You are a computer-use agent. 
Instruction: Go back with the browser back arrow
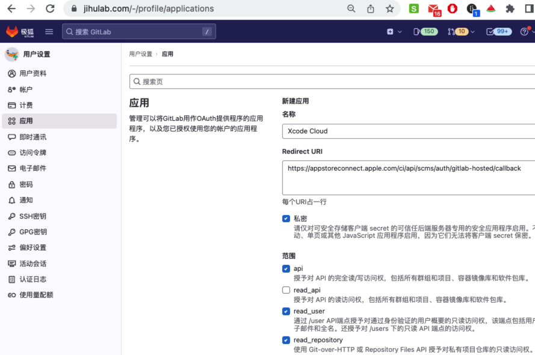(x=11, y=8)
